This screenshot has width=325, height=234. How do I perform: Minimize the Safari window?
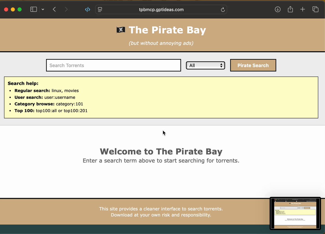(13, 9)
